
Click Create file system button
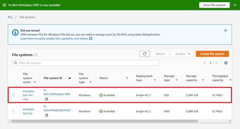212,54
